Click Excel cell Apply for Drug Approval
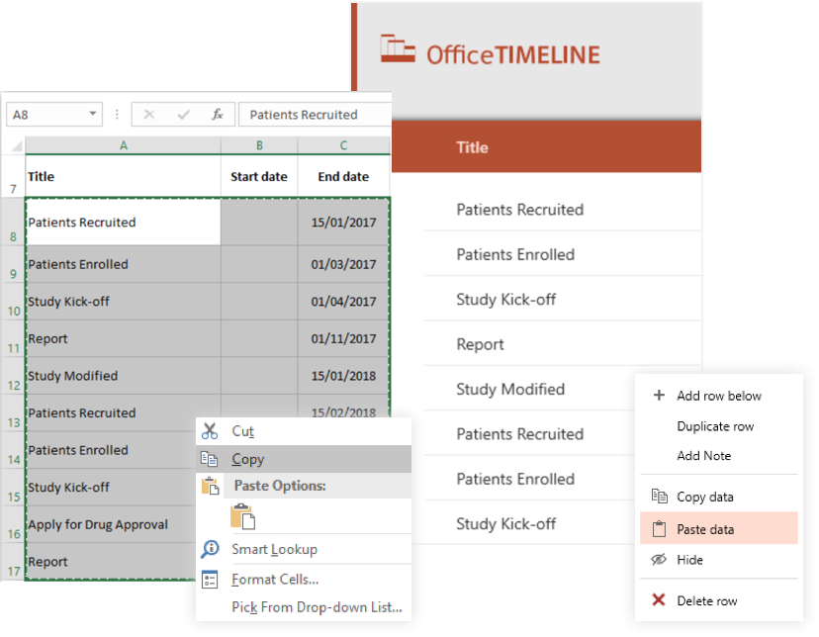 (x=111, y=524)
